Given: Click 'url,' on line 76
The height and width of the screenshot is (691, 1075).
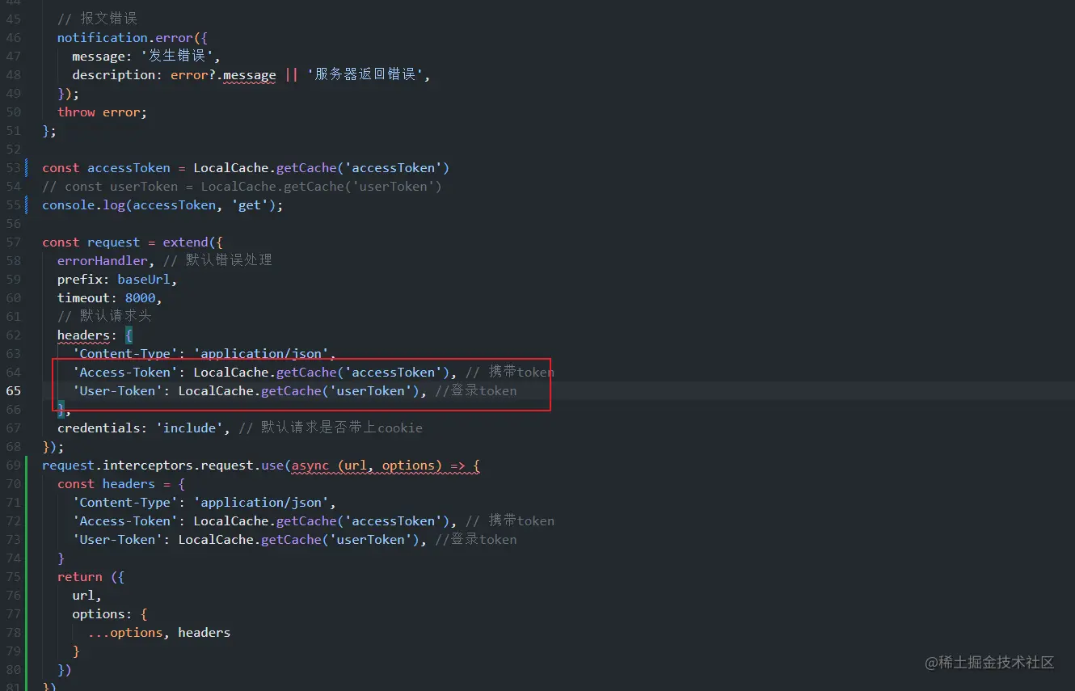Looking at the screenshot, I should click(x=87, y=595).
